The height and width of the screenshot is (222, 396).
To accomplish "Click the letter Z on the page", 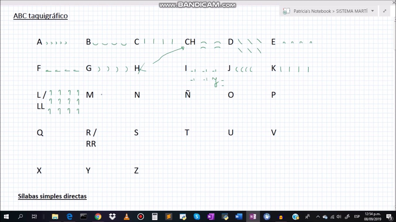I will (x=136, y=171).
